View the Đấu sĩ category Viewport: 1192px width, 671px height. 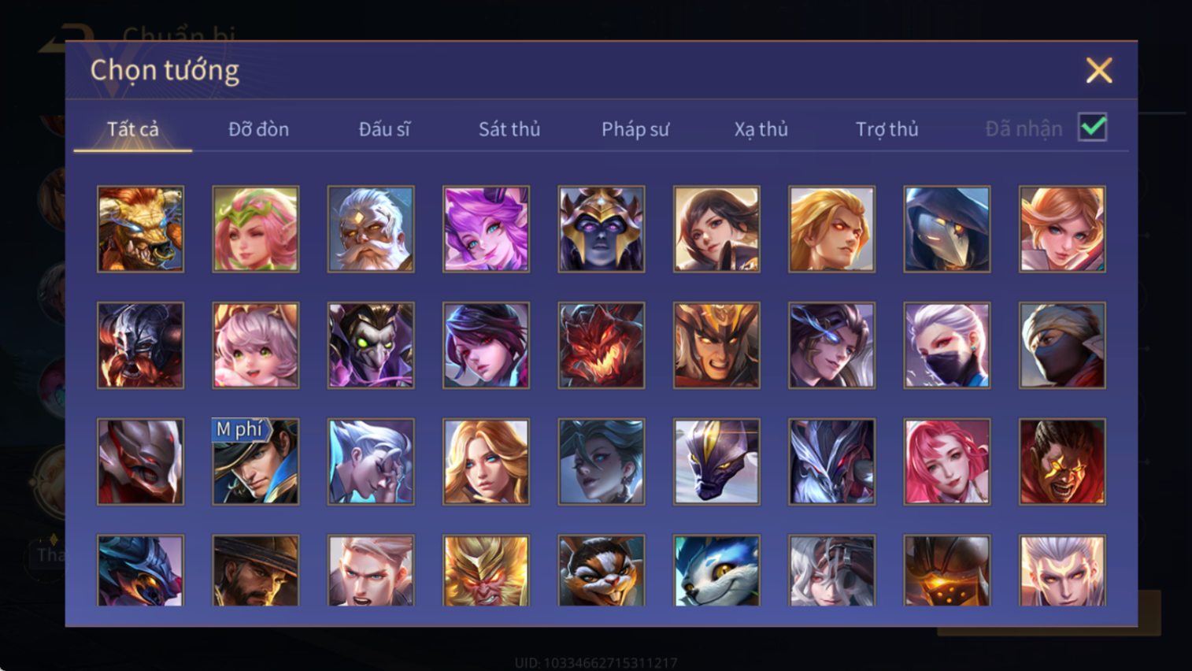pyautogui.click(x=384, y=129)
